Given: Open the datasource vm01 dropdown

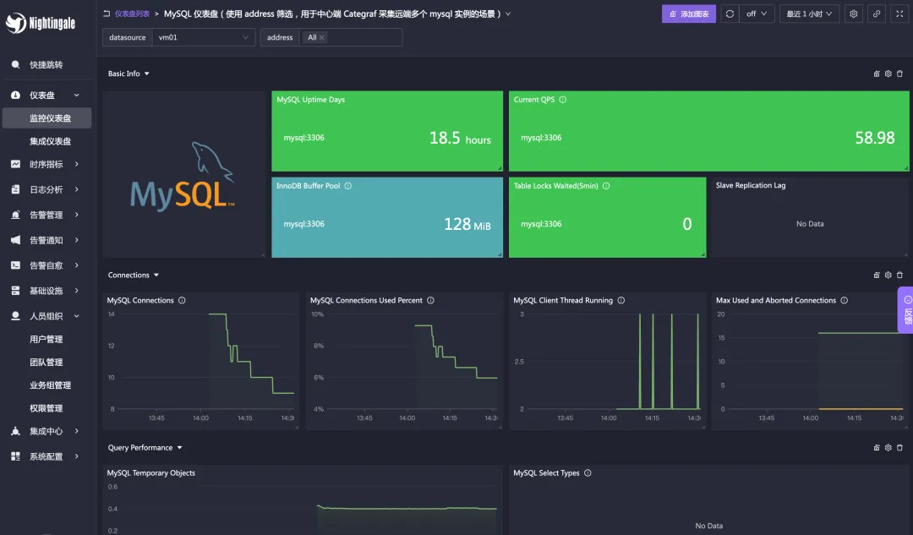Looking at the screenshot, I should 205,37.
